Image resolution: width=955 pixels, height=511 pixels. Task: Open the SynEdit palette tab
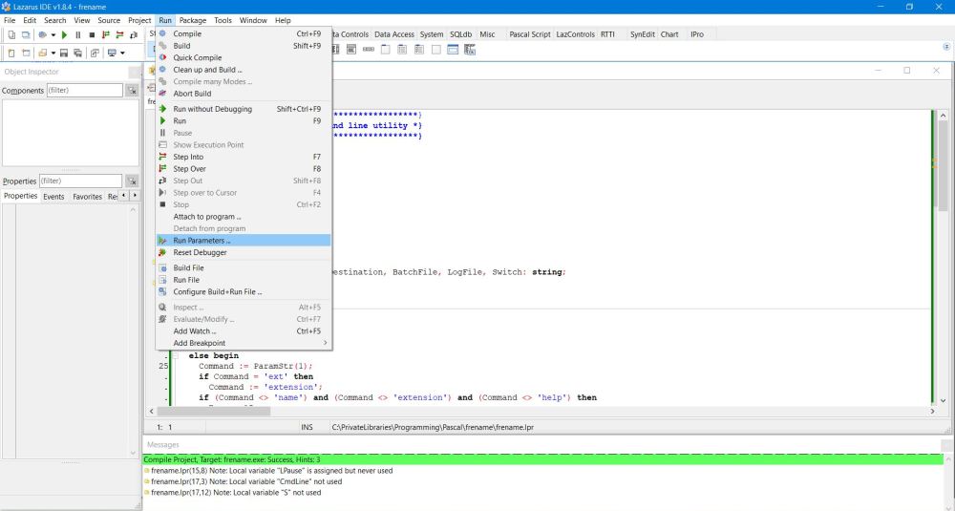point(642,34)
